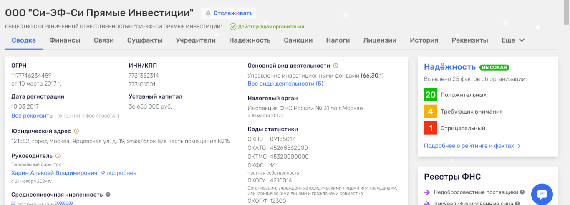Click the clock icon beside Юридический адрес
The width and height of the screenshot is (570, 205).
click(x=76, y=131)
